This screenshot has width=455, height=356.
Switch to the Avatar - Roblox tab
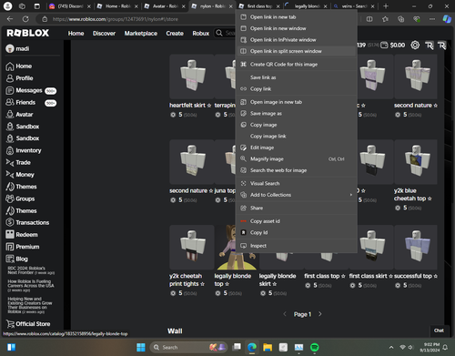[x=165, y=6]
